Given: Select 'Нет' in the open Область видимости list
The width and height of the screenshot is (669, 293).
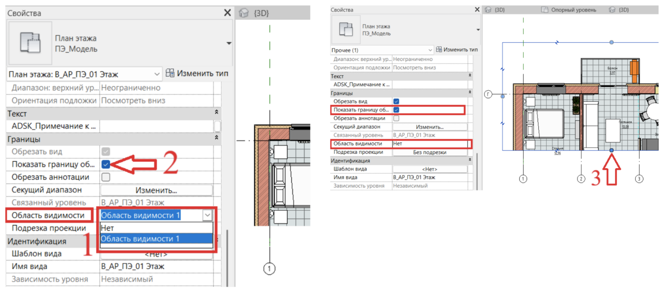Looking at the screenshot, I should coord(156,228).
